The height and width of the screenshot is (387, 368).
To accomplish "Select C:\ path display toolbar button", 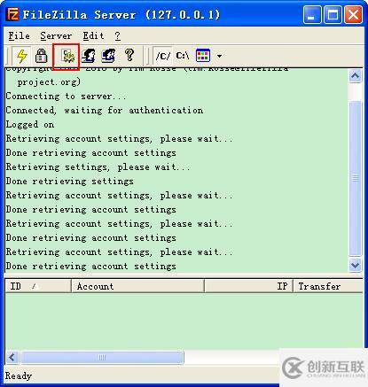I will point(183,56).
